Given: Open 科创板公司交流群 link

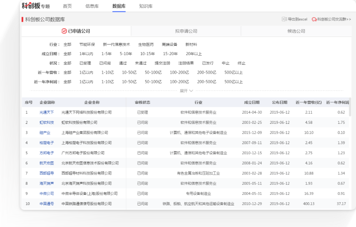Looking at the screenshot, I should pos(334,19).
